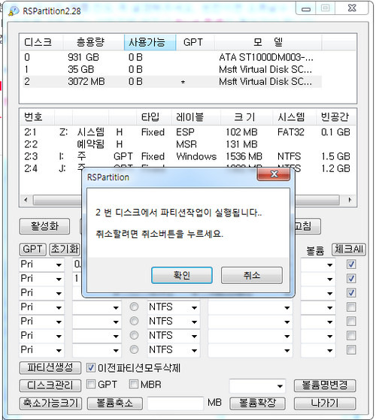Click the 파티션생성 button
376x420 pixels.
pos(50,367)
